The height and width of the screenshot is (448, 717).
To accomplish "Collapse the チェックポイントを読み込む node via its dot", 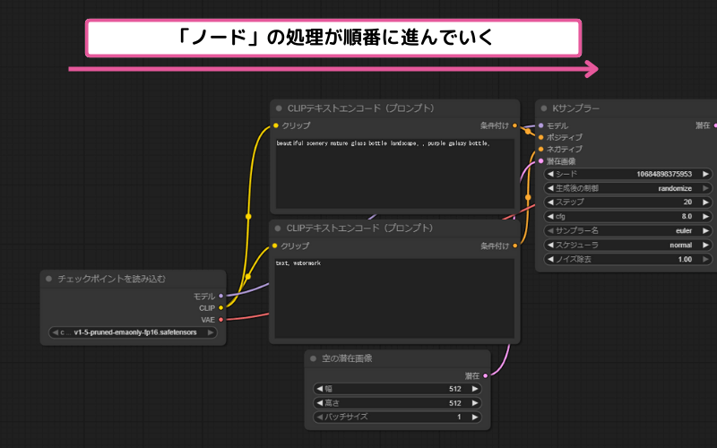I will tap(49, 279).
